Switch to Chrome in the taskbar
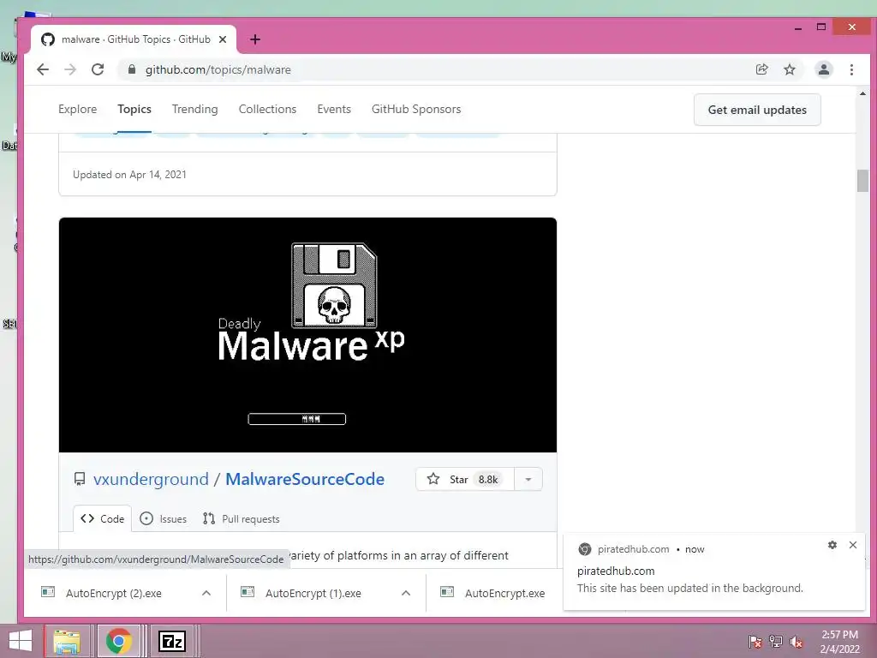This screenshot has height=658, width=877. coord(118,641)
